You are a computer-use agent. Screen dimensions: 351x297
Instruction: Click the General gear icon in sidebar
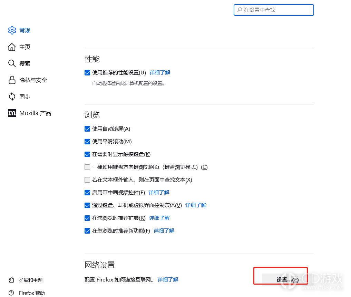(12, 30)
